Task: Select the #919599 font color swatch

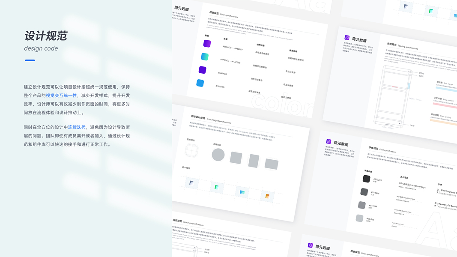Action: point(361,205)
